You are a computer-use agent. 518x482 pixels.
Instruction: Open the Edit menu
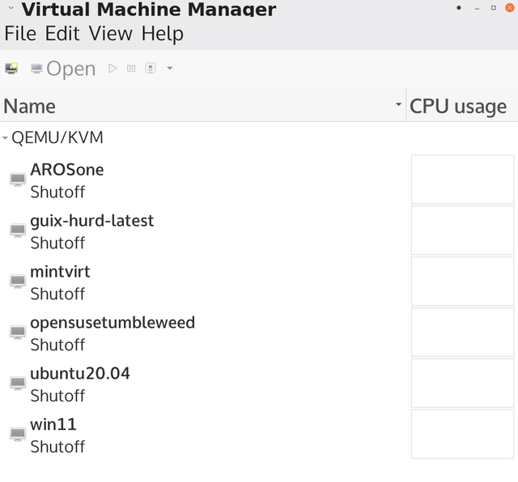[62, 34]
